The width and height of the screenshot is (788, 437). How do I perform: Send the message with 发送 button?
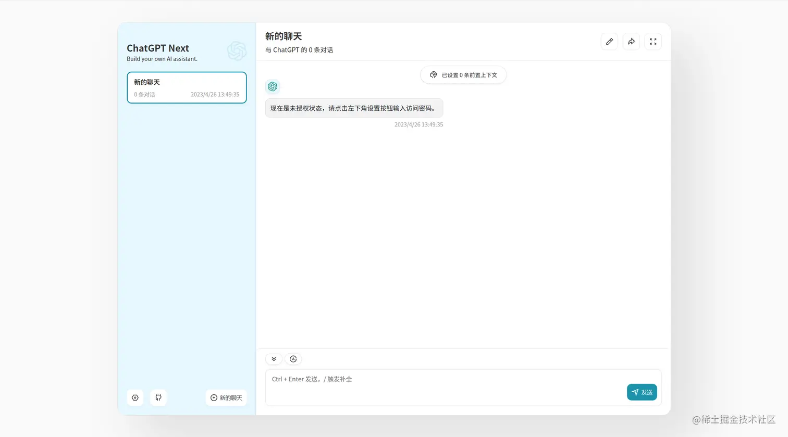pos(642,392)
